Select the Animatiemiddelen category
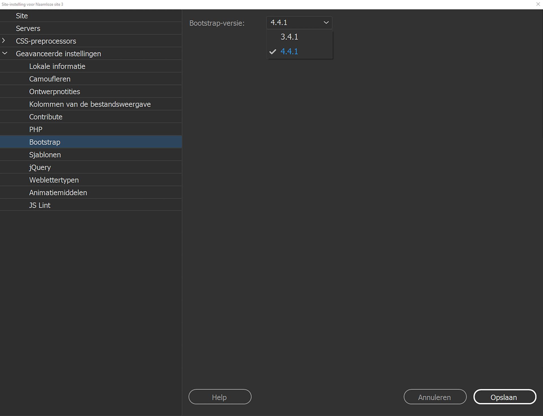 pyautogui.click(x=58, y=192)
